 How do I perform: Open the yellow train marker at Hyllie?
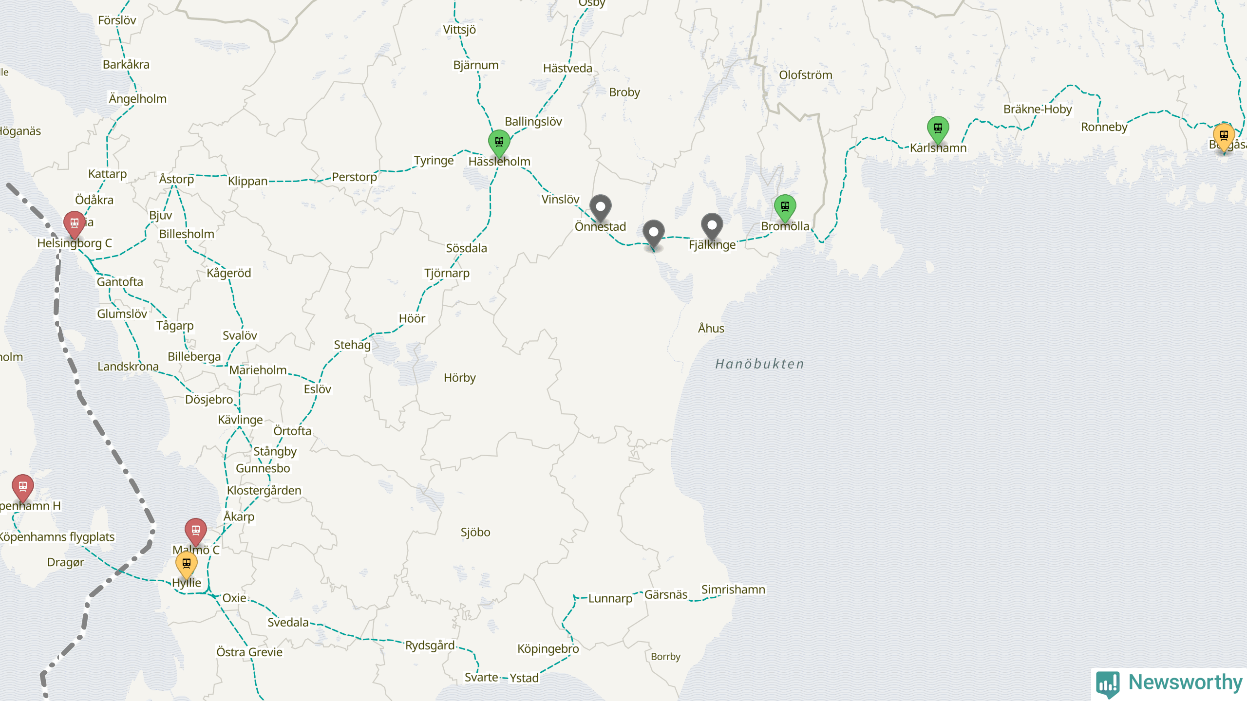[186, 564]
